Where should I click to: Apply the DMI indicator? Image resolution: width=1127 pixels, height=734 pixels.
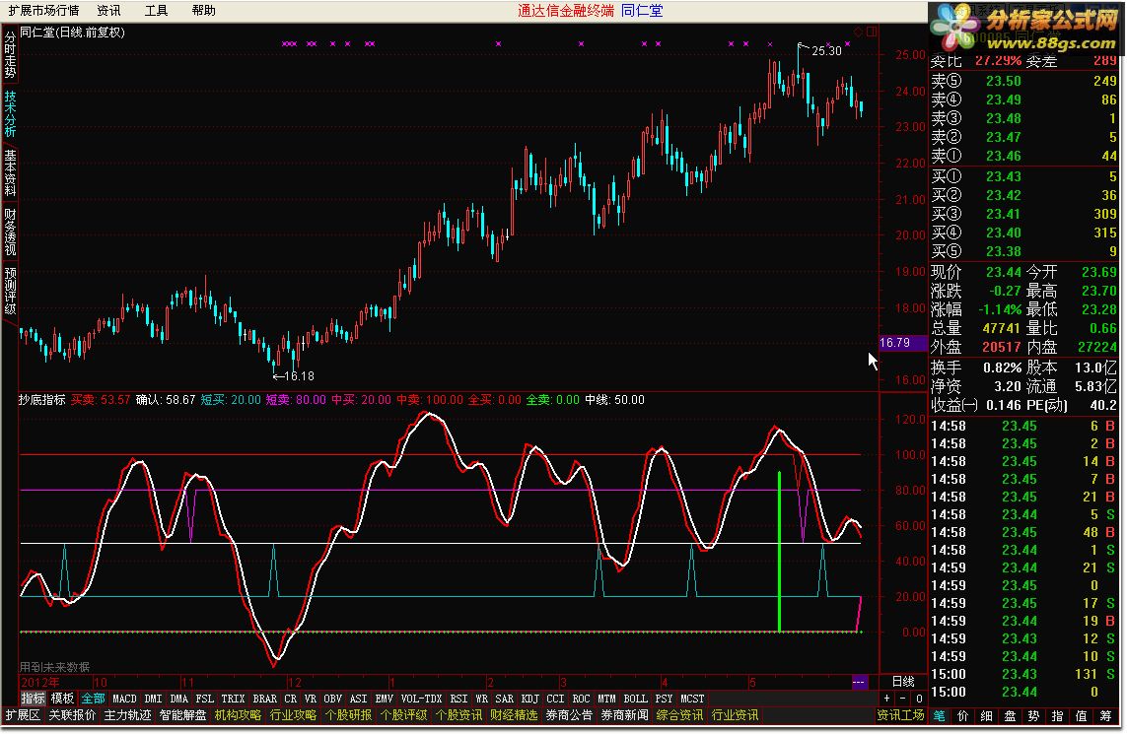(153, 699)
